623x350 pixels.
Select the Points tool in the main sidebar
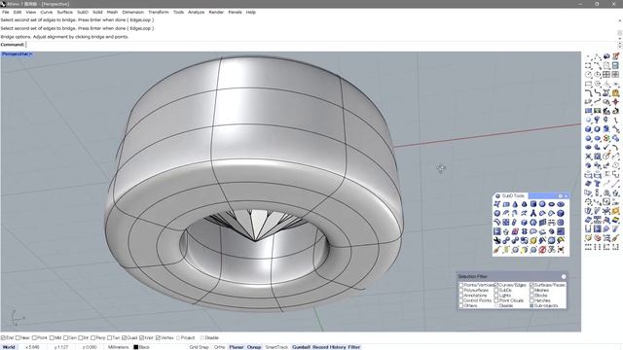coord(588,56)
